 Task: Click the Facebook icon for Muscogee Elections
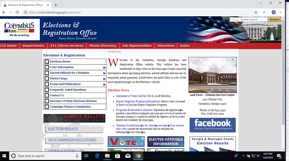(x=212, y=125)
